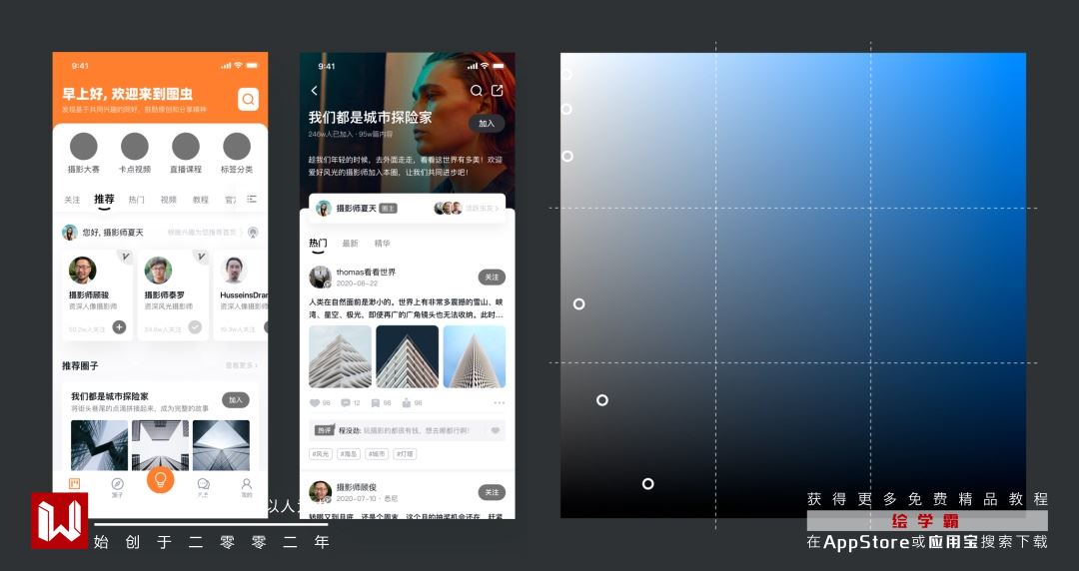Open first skyscraper thumbnail in 推荐圈子 card
The height and width of the screenshot is (571, 1079).
(x=99, y=445)
